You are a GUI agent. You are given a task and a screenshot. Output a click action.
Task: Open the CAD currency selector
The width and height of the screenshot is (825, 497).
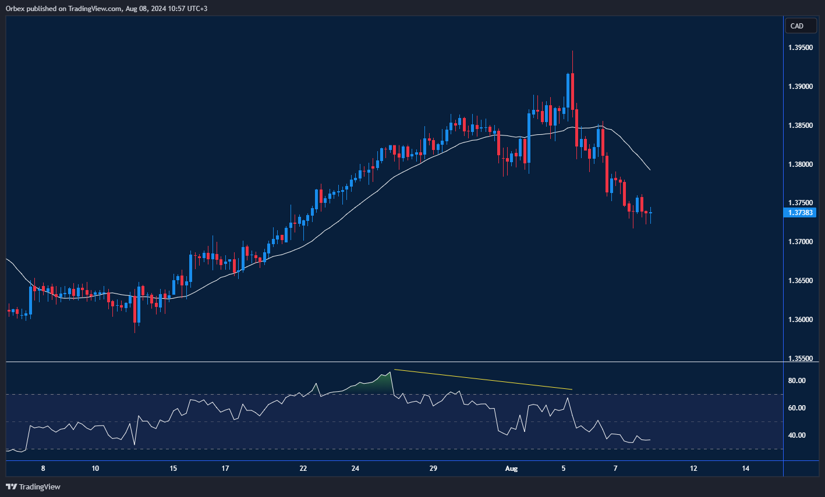click(796, 26)
